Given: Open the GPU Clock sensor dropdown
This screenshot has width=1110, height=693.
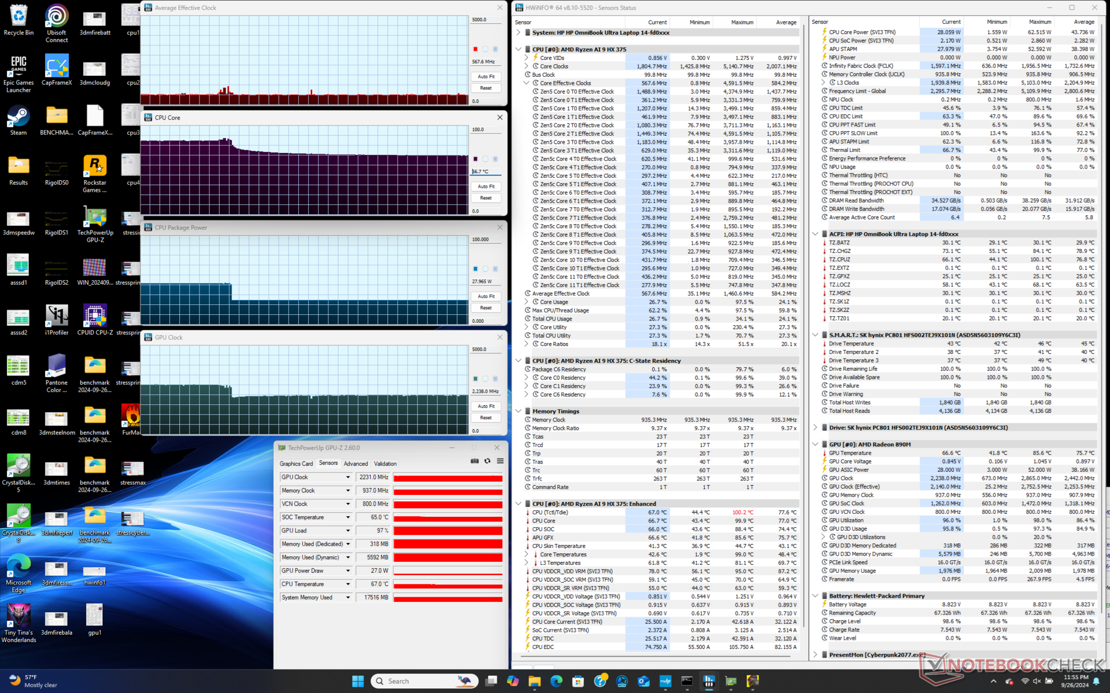Looking at the screenshot, I should pyautogui.click(x=348, y=478).
